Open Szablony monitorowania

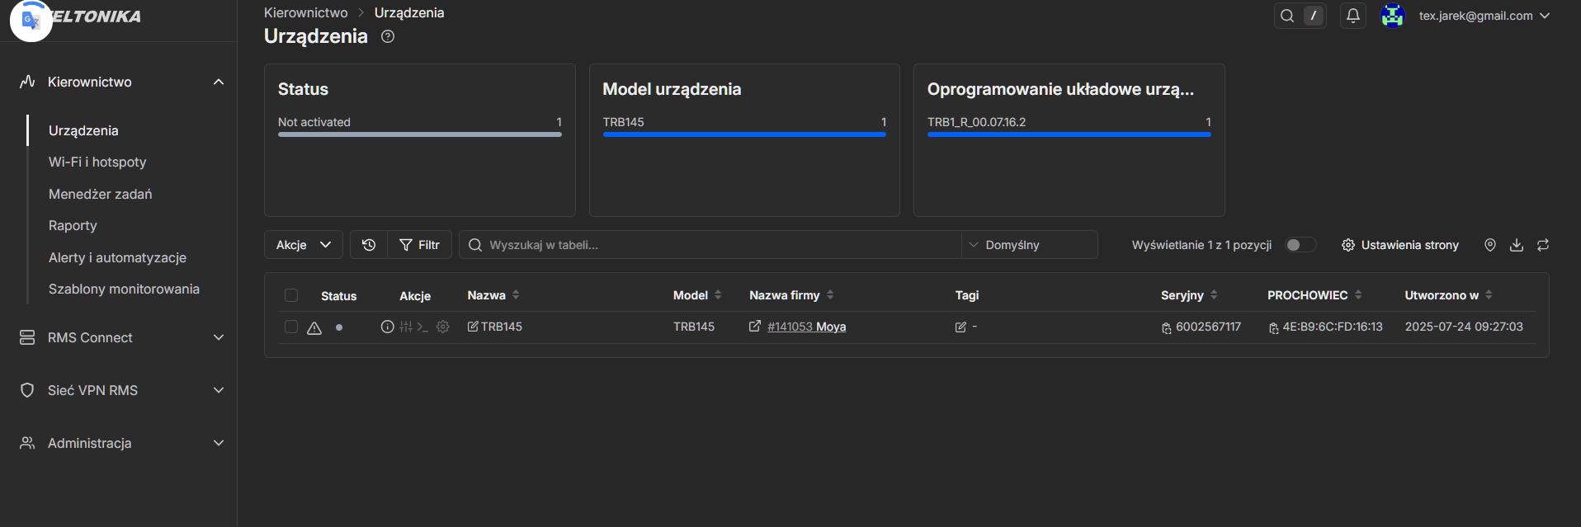coord(124,289)
